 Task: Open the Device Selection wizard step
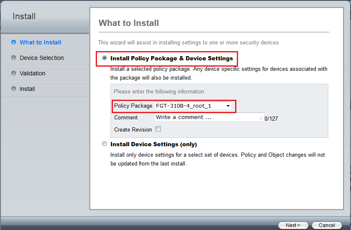[x=42, y=58]
